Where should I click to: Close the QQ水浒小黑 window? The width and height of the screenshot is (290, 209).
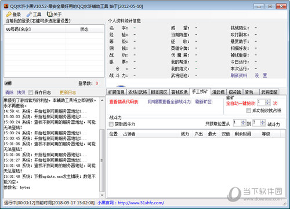coord(281,6)
